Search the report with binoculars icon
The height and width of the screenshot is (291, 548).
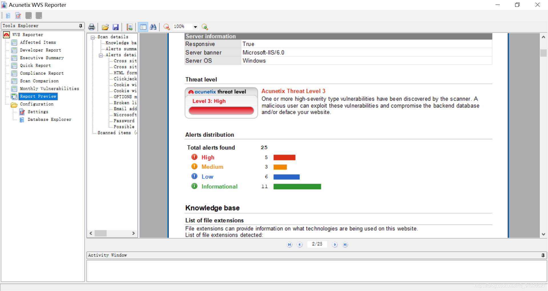point(153,27)
